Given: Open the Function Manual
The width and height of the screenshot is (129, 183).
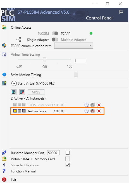Looking at the screenshot, I should [23, 171].
